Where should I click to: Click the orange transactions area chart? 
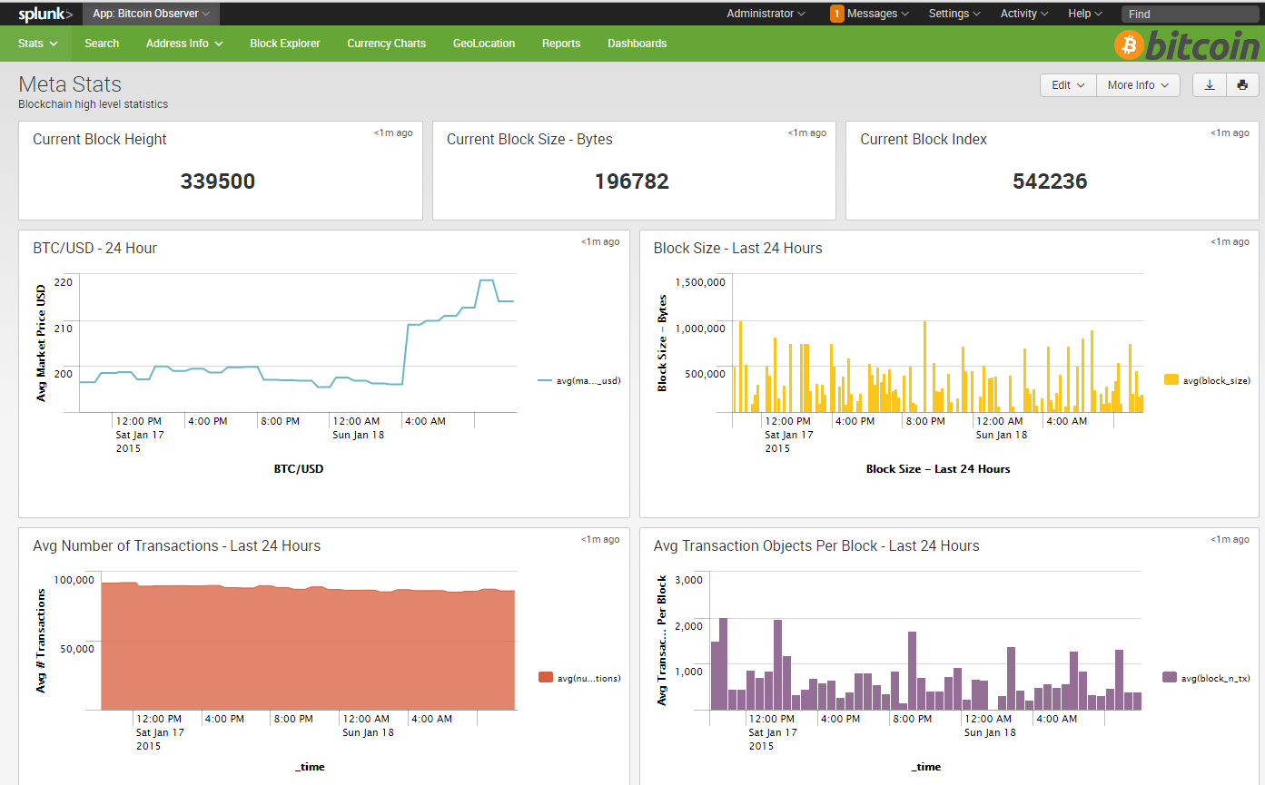(308, 646)
